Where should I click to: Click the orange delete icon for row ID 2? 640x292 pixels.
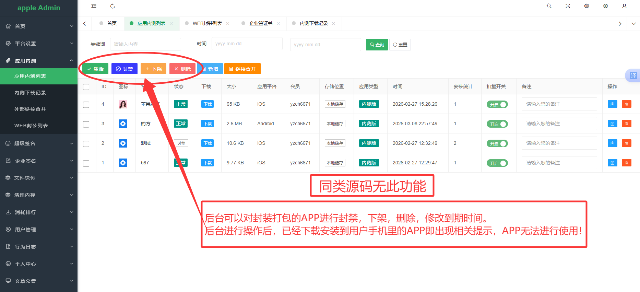627,143
